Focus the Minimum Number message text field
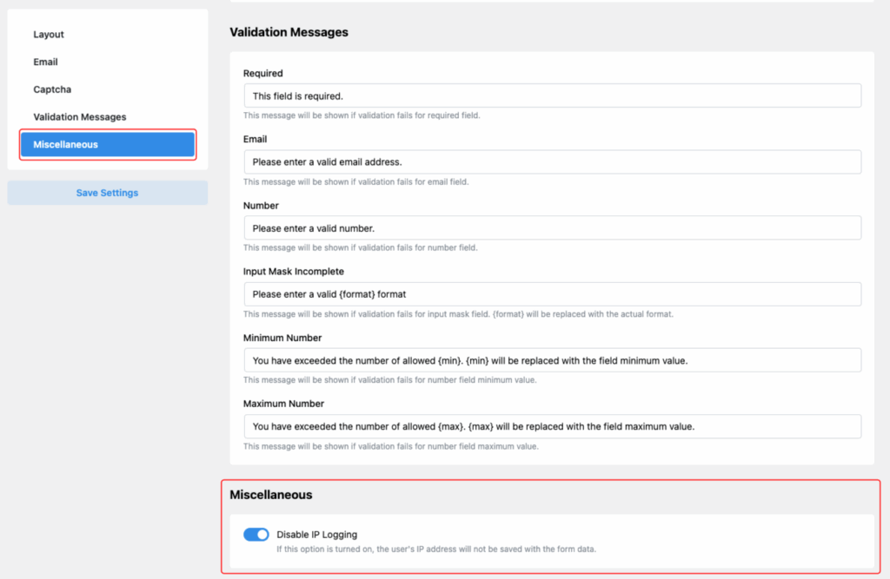Image resolution: width=890 pixels, height=579 pixels. point(552,360)
